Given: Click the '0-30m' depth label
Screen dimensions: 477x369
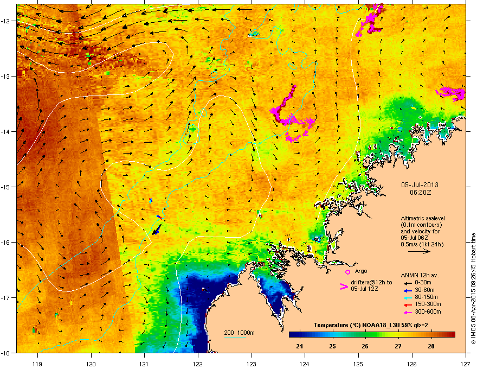Looking at the screenshot, I should (x=423, y=283).
